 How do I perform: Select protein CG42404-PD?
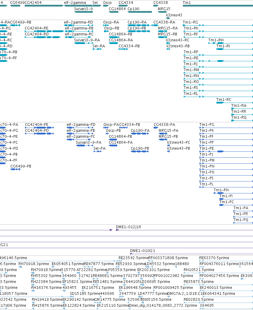coord(37,131)
